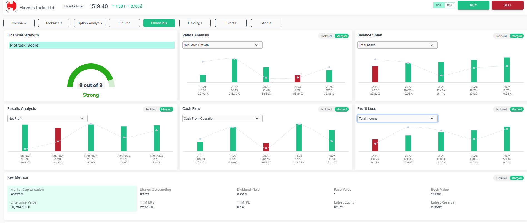Switch to the Technicals tab
This screenshot has width=527, height=223.
pos(54,23)
